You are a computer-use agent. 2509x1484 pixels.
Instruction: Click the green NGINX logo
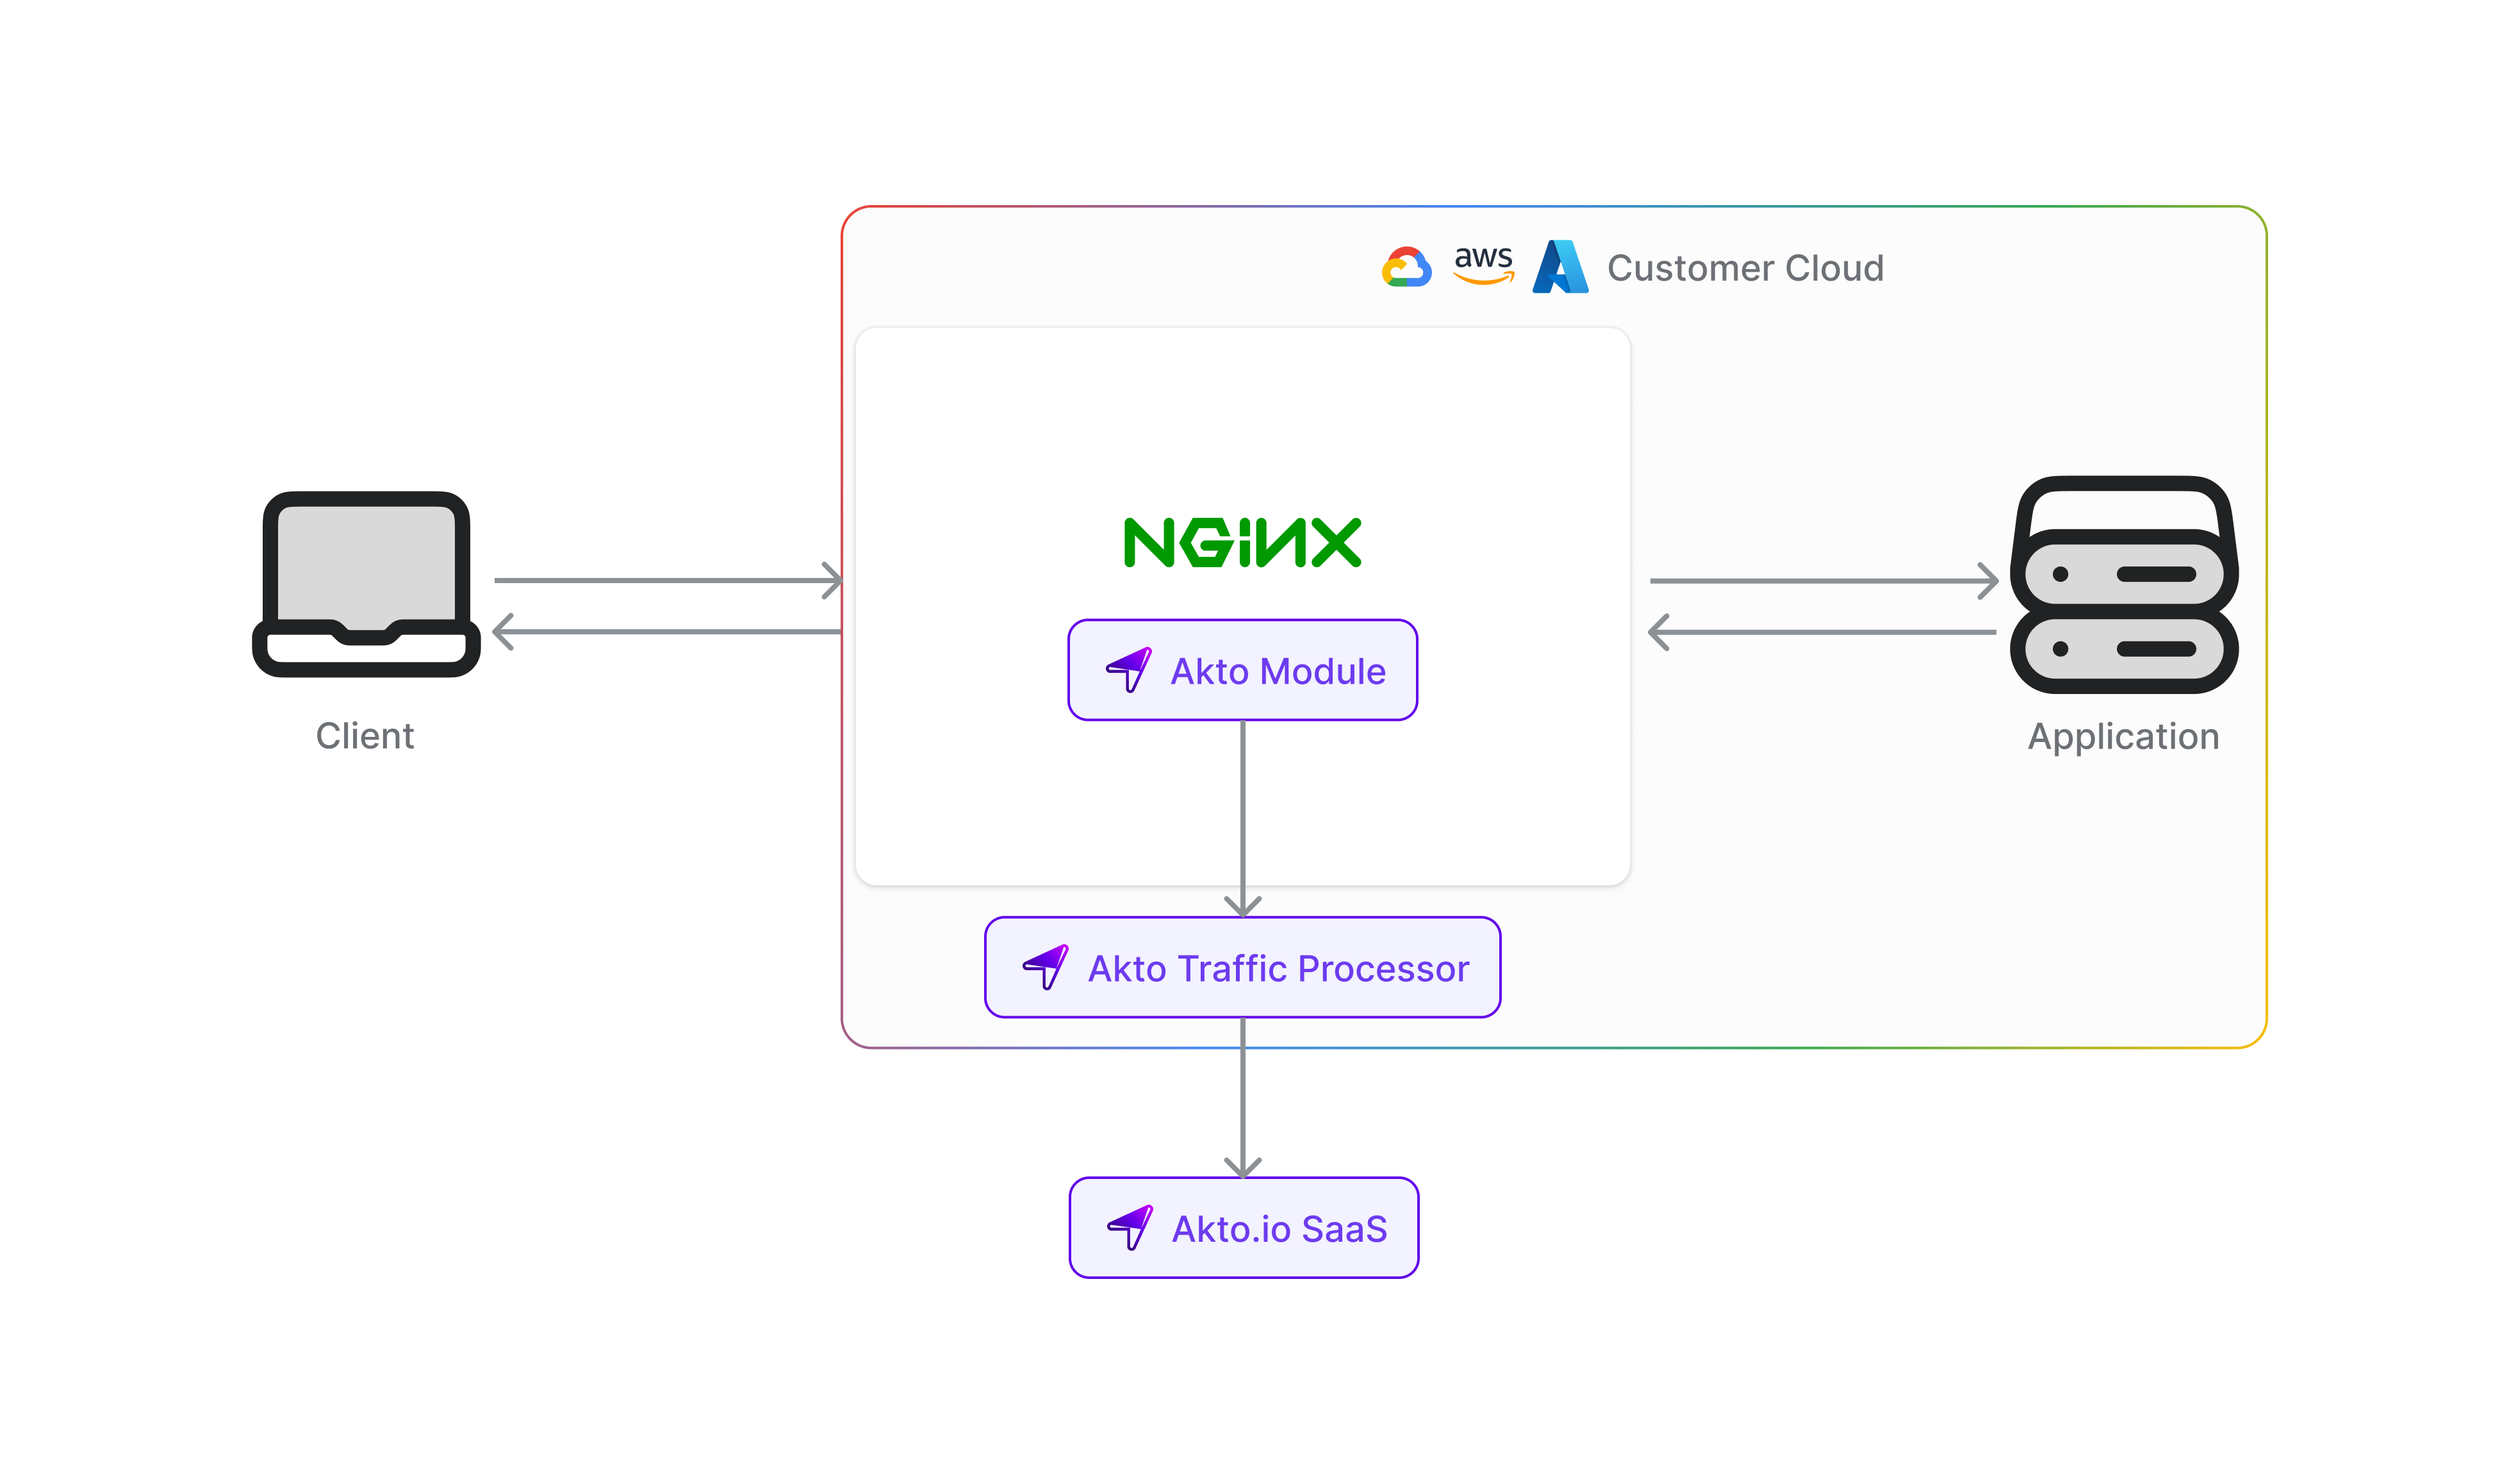(1242, 543)
